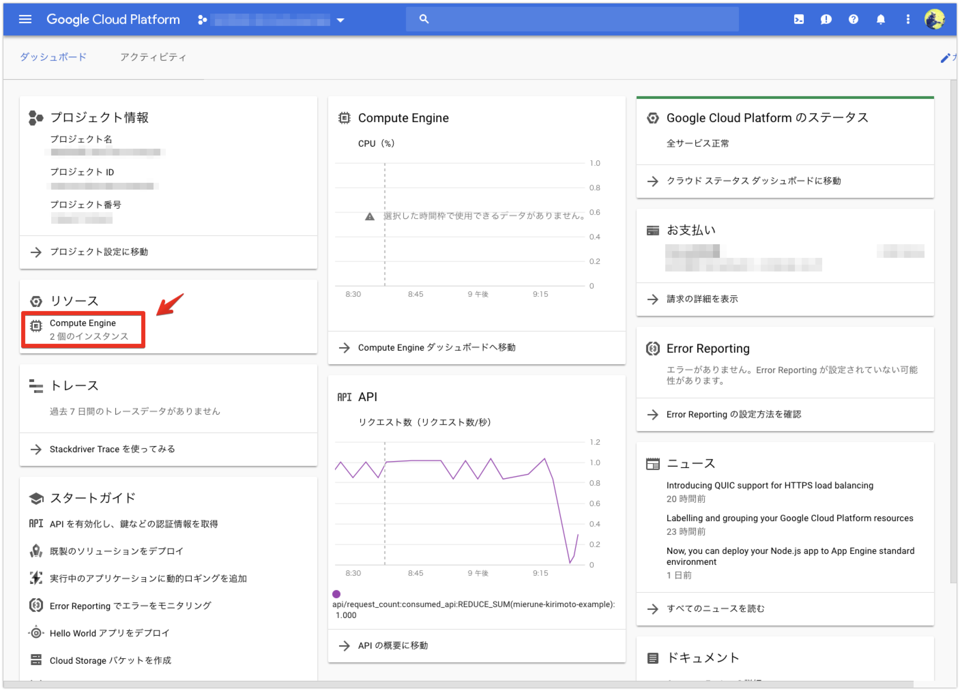Open the hamburger navigation menu

point(25,19)
